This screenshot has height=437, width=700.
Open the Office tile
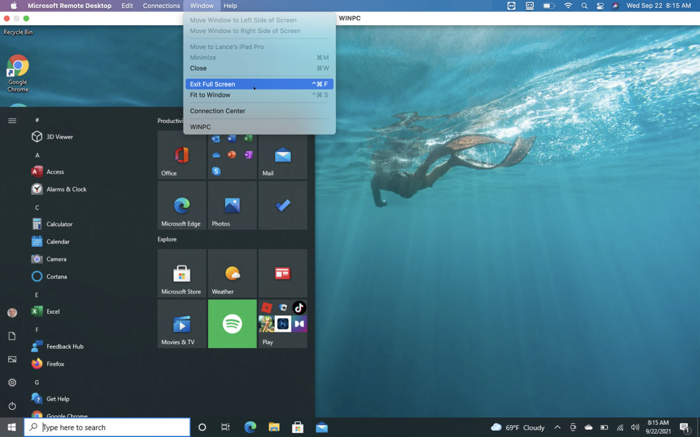(x=182, y=155)
